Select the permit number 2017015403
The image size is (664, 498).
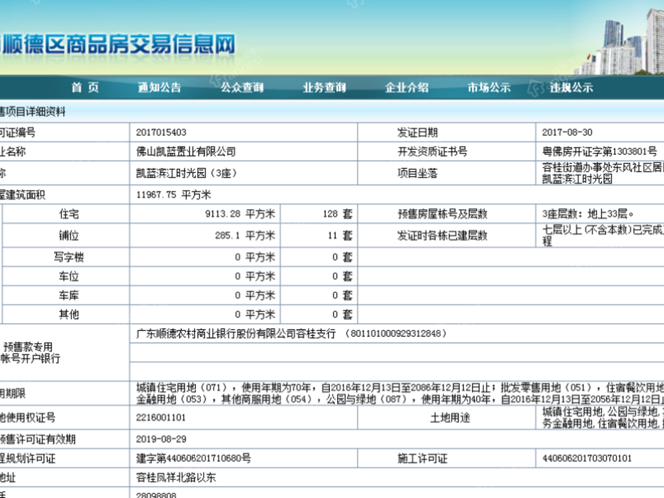click(161, 133)
